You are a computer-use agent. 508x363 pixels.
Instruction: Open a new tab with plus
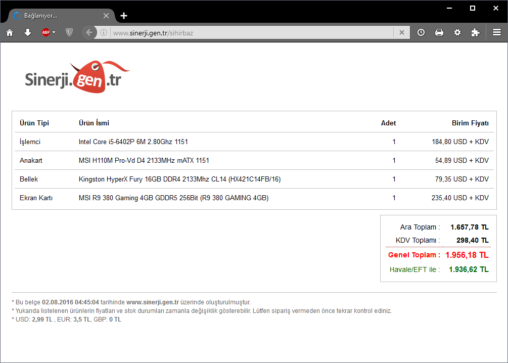pyautogui.click(x=124, y=16)
